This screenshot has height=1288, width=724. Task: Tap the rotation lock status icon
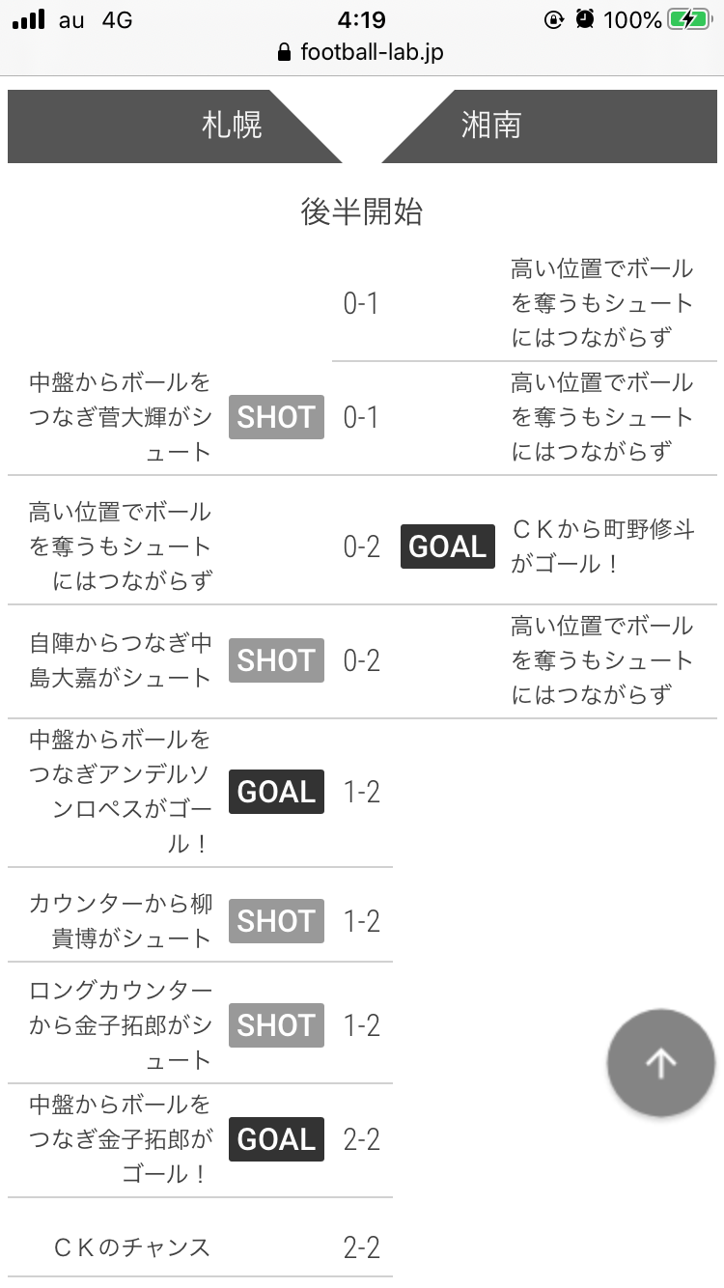[x=554, y=19]
